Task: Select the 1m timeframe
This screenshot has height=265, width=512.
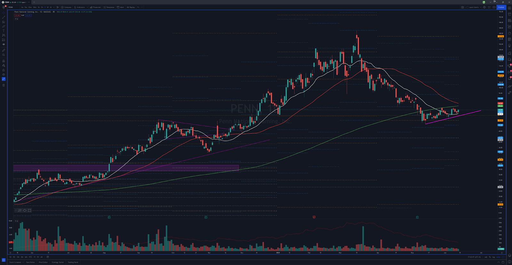Action: coord(22,7)
